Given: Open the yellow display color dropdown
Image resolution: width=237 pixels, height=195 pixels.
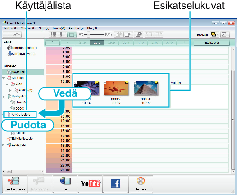Looking at the screenshot, I should [214, 34].
